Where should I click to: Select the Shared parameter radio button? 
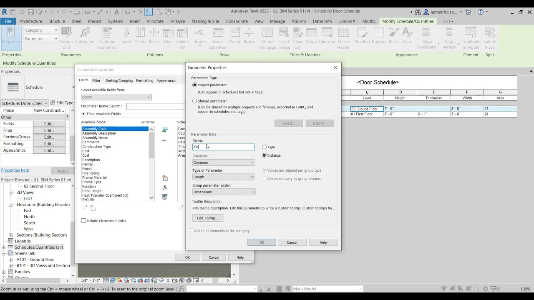click(195, 101)
